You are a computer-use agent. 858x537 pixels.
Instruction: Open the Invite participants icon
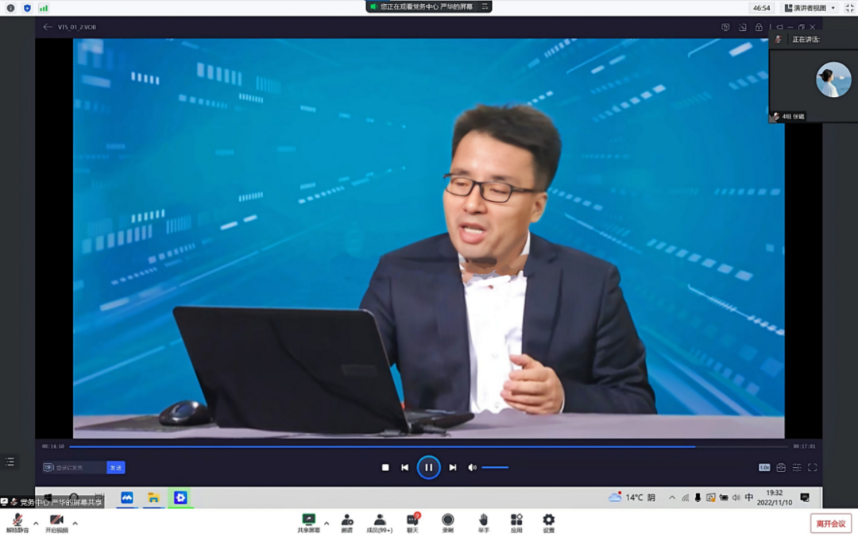(347, 520)
